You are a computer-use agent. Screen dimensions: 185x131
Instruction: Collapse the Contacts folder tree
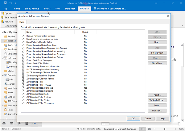[x=3, y=75]
